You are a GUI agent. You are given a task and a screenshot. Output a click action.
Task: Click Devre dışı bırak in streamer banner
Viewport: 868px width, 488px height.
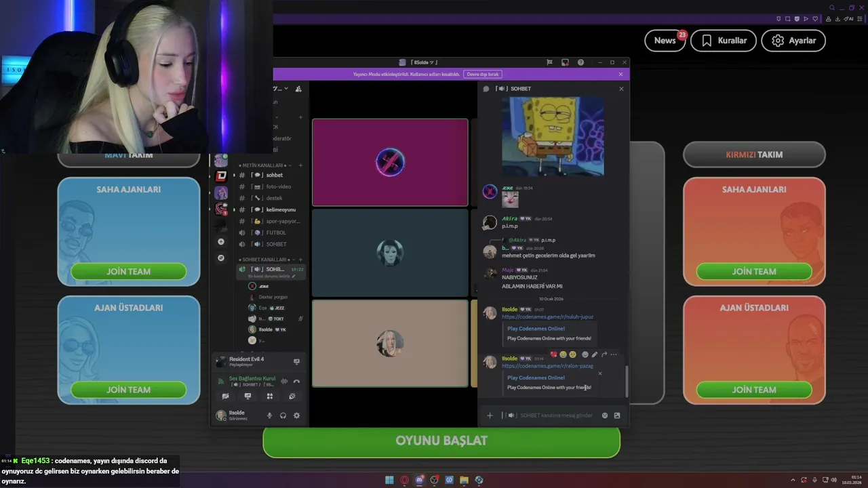click(x=483, y=74)
